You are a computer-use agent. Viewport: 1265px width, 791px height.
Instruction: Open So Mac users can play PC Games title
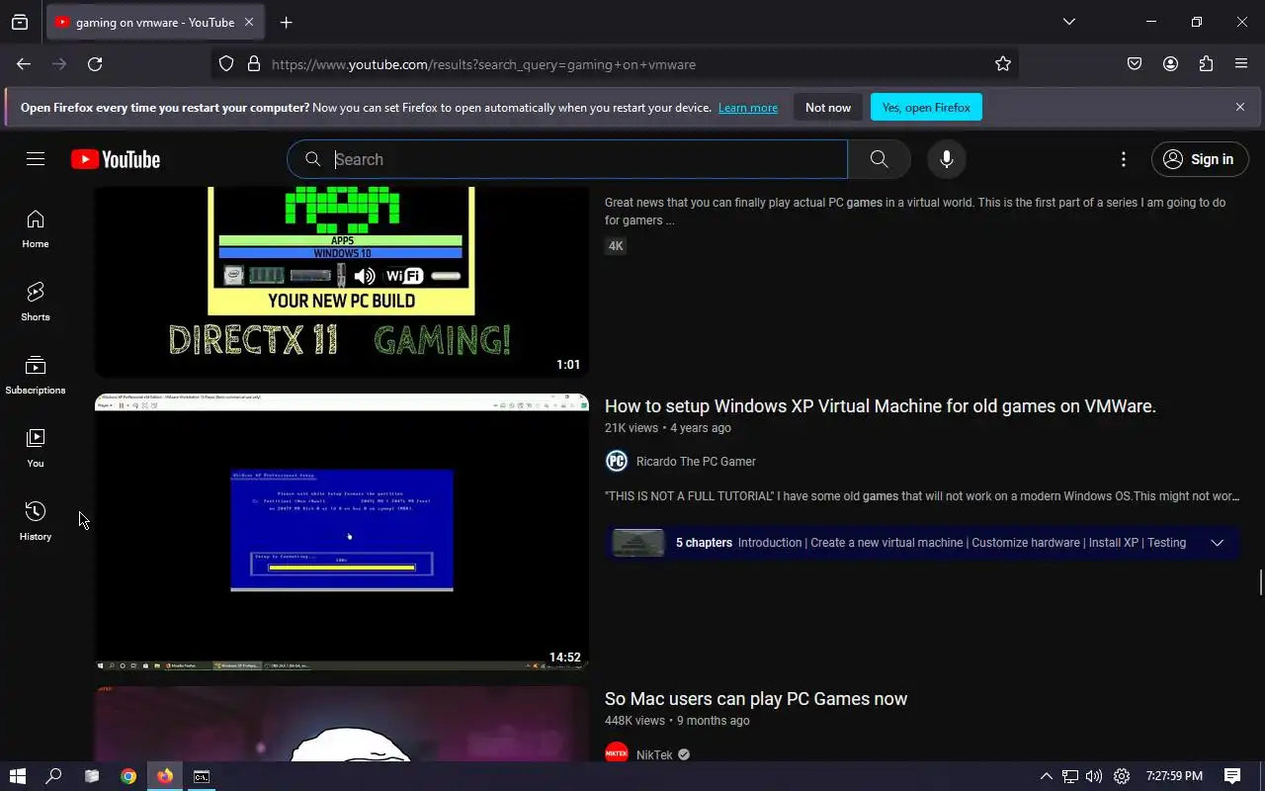[x=756, y=699]
